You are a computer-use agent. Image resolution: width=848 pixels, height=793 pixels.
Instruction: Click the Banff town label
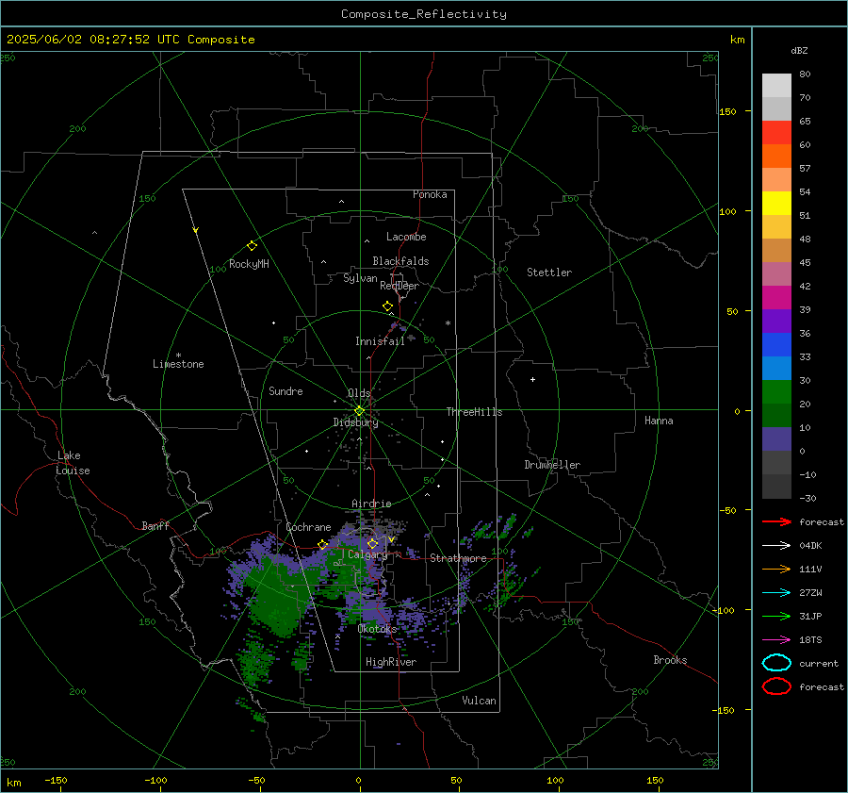[155, 525]
